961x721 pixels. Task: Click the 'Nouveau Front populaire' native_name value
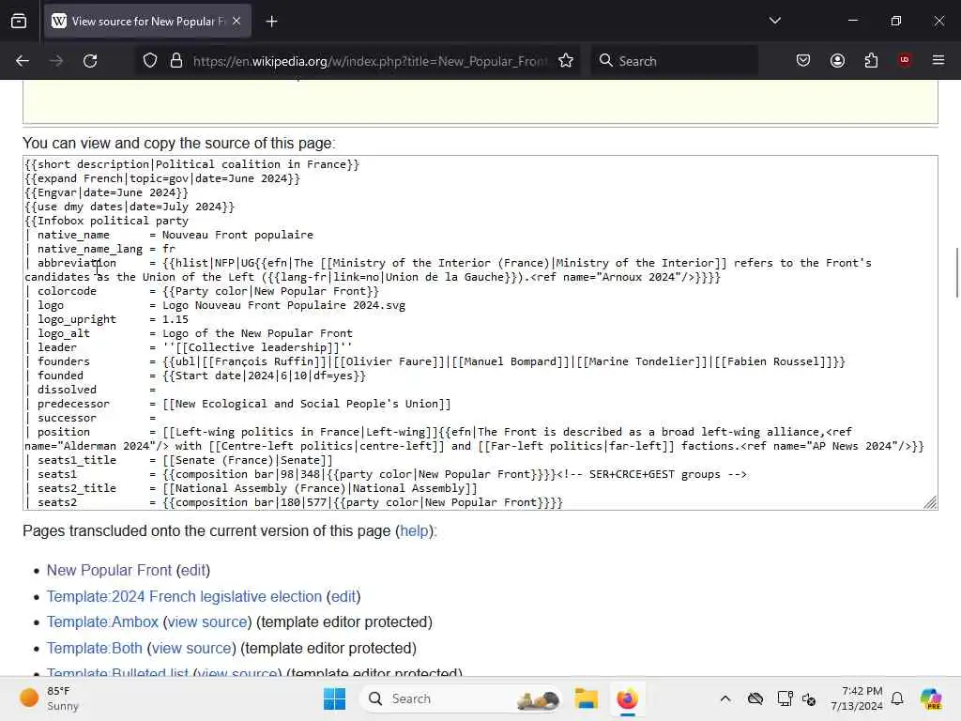point(237,235)
